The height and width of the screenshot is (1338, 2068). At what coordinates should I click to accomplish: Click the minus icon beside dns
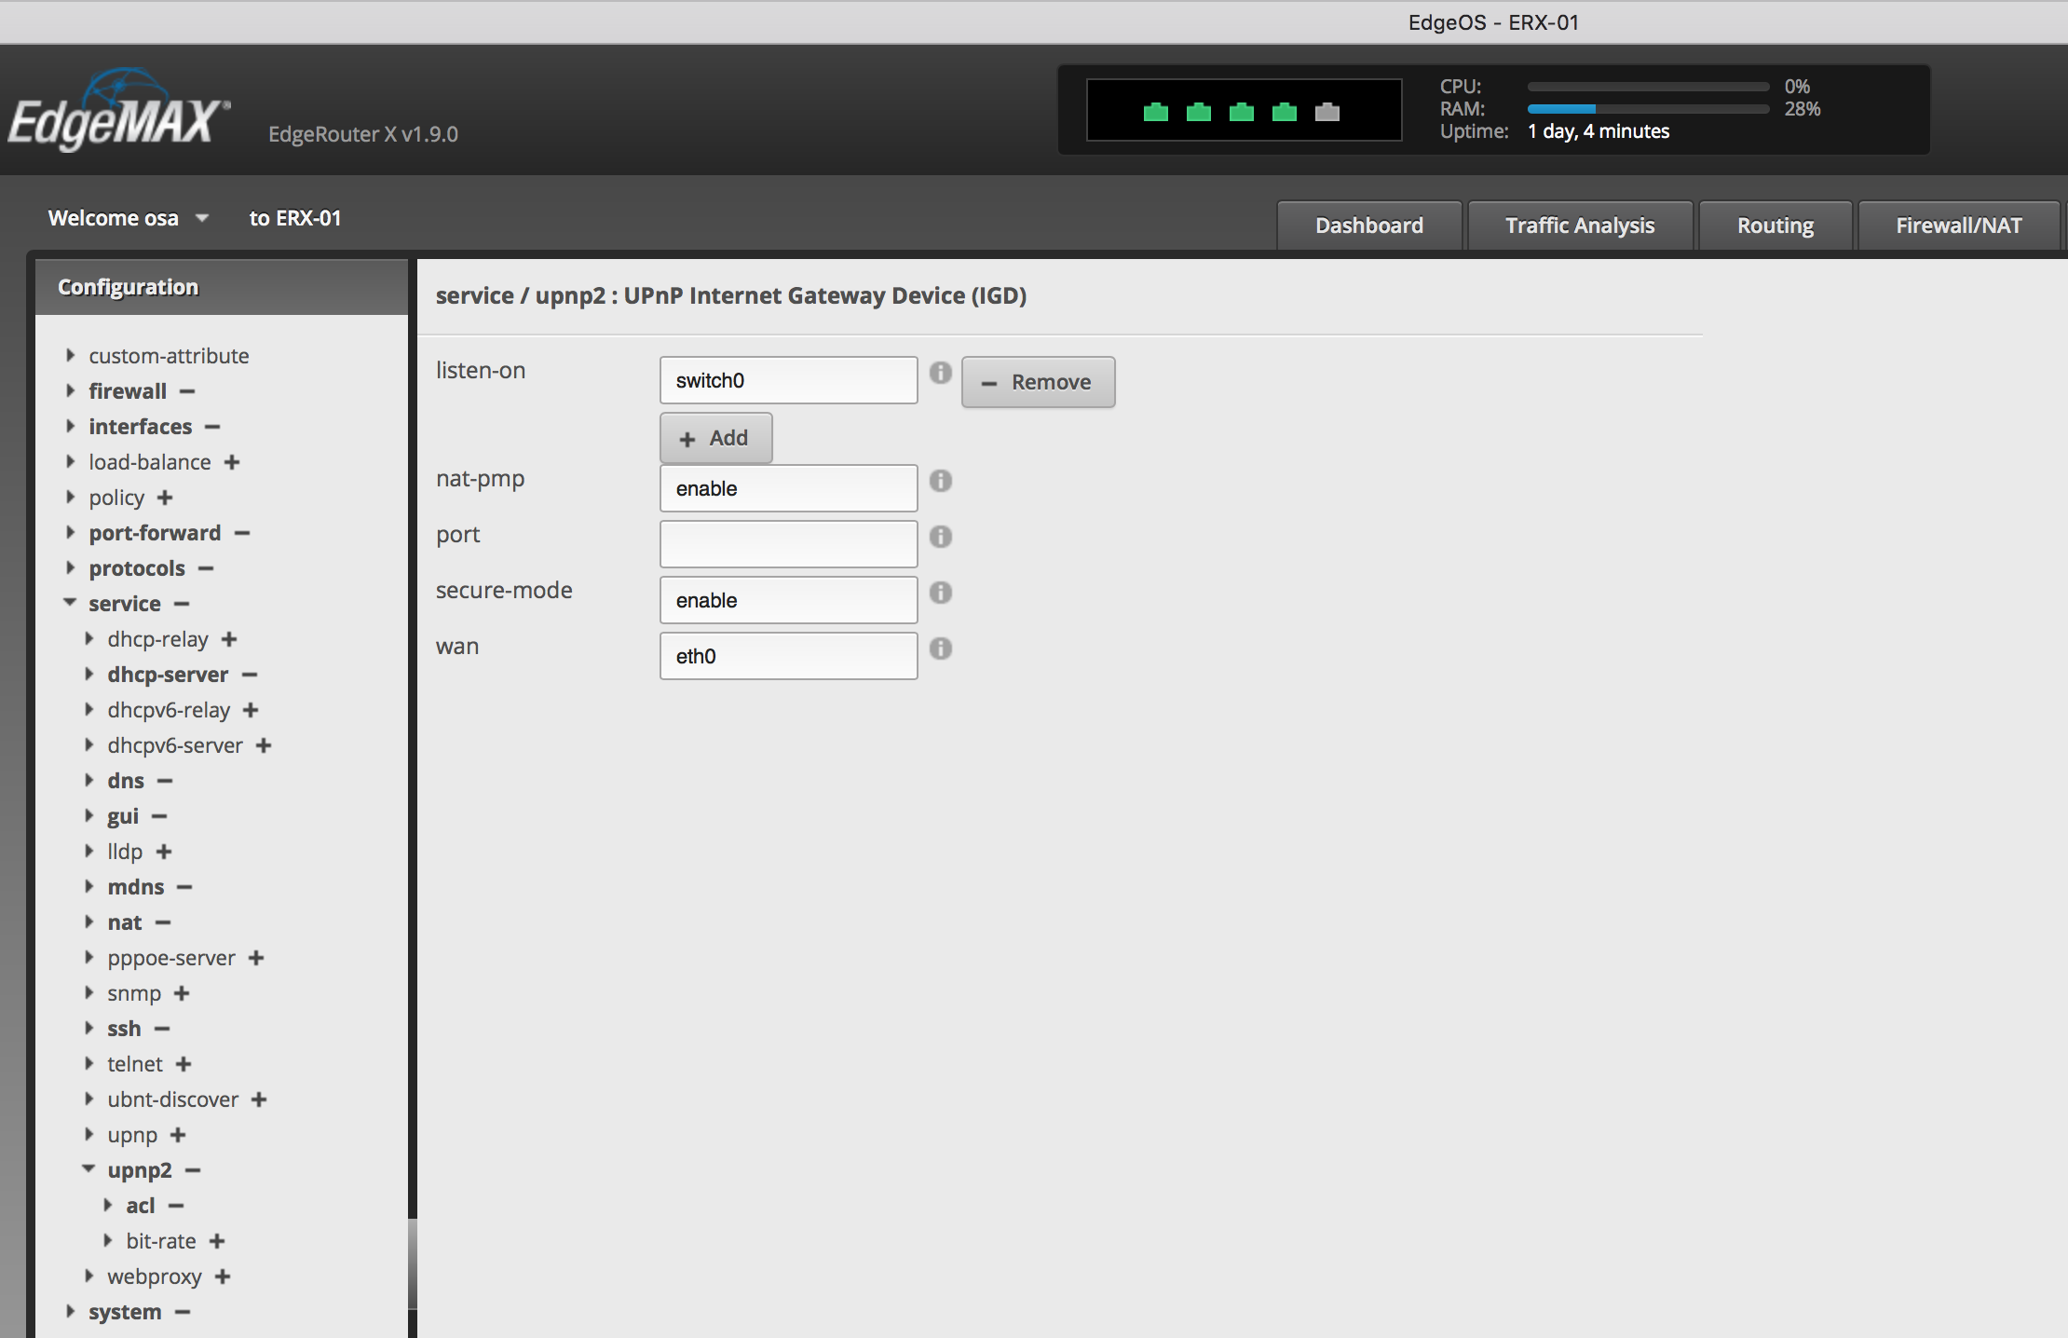click(x=165, y=781)
